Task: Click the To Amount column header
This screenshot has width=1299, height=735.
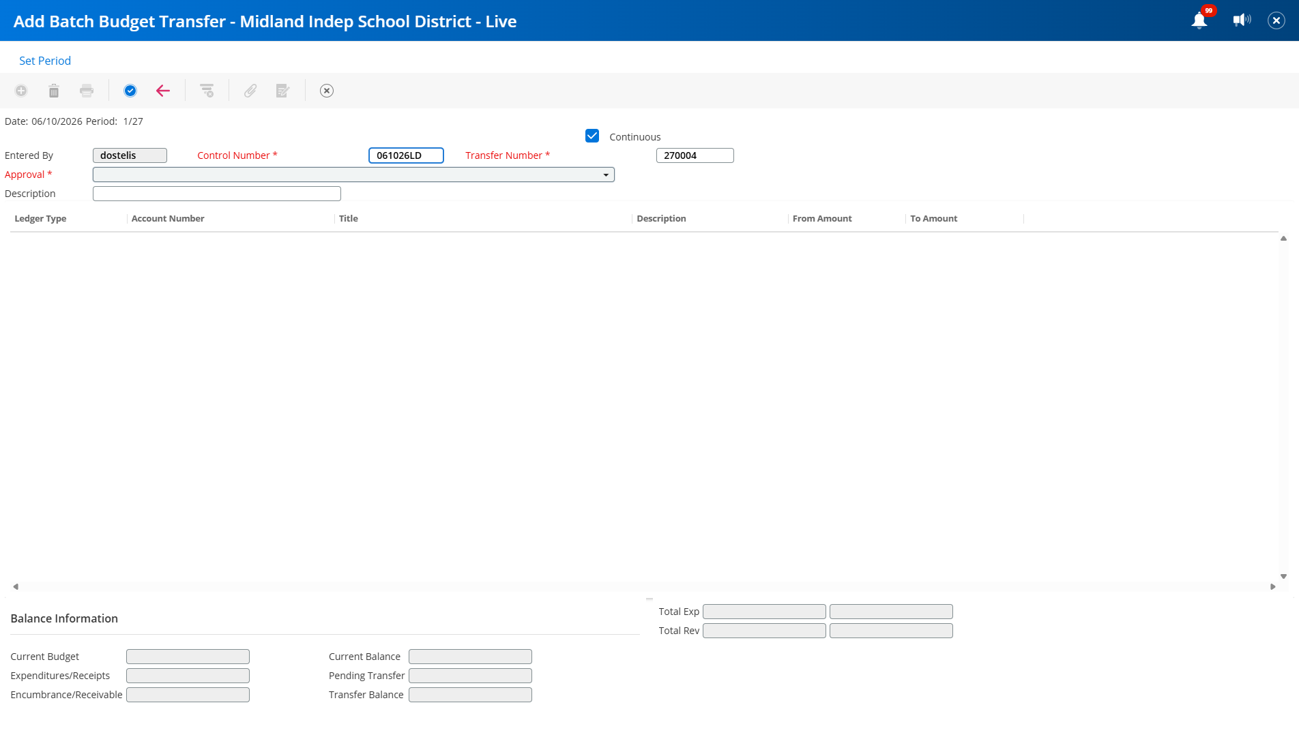Action: tap(933, 219)
